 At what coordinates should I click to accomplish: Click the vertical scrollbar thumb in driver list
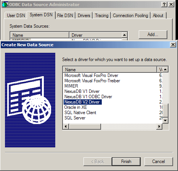165,111
